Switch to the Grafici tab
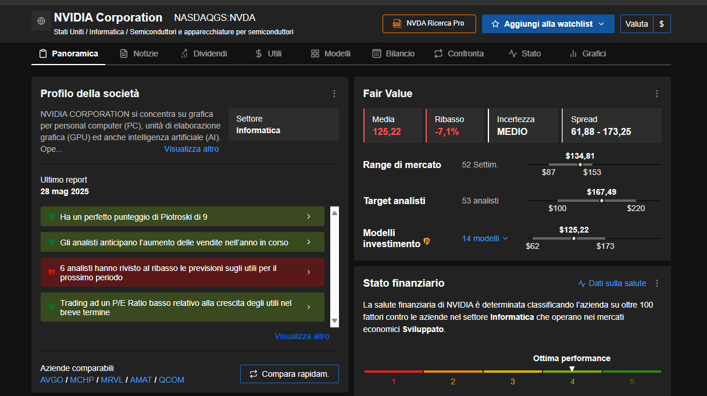The image size is (707, 396). pos(587,53)
